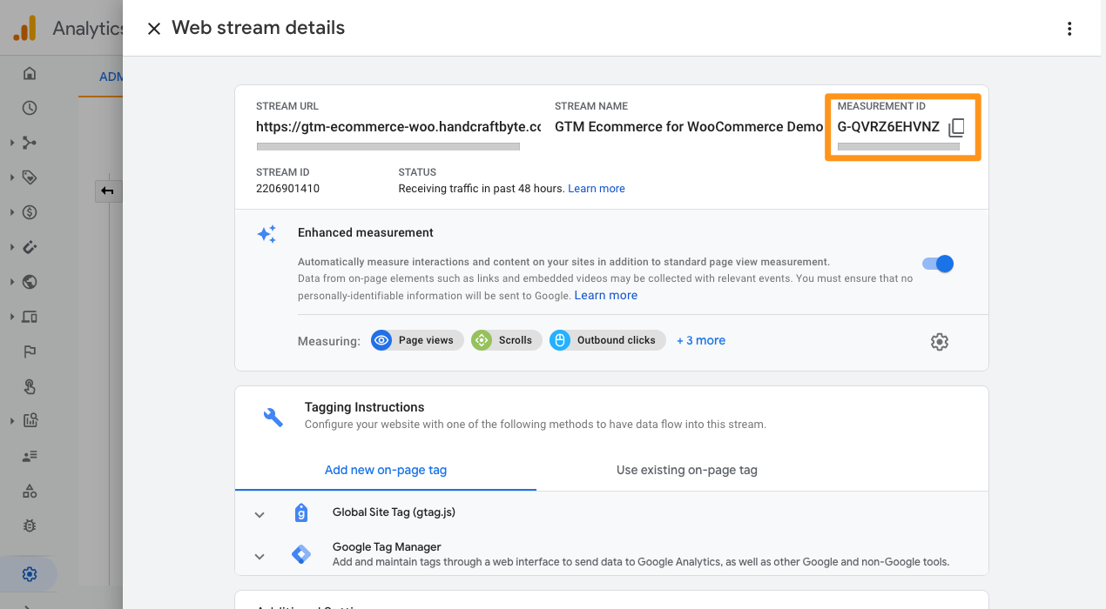Show the +3 more measured events
Viewport: 1106px width, 609px height.
[701, 340]
